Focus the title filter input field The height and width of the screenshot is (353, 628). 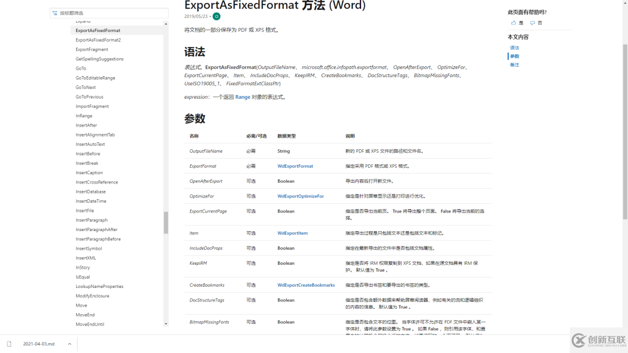pos(109,13)
